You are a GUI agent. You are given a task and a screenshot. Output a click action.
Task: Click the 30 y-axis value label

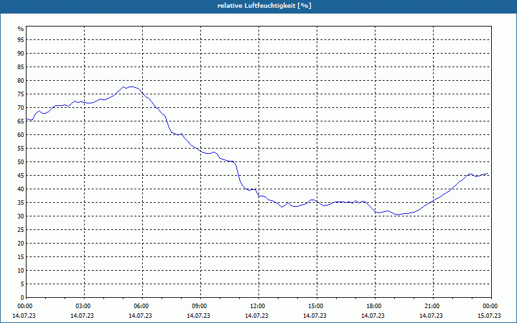pos(21,216)
